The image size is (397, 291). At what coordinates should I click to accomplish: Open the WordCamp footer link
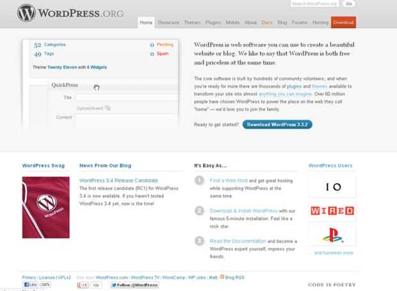pos(174,278)
